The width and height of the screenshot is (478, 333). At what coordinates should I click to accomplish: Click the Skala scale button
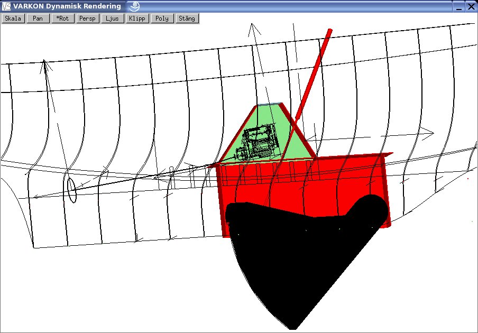[x=13, y=18]
